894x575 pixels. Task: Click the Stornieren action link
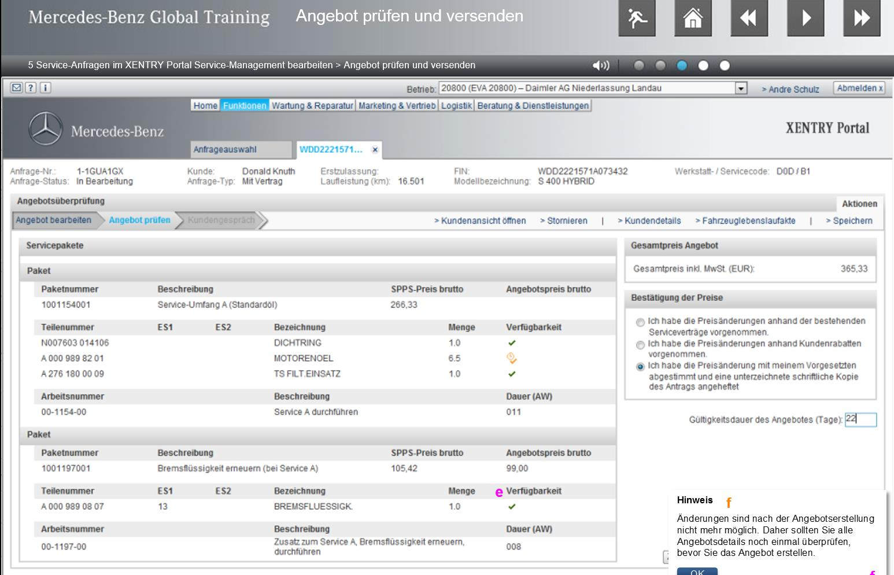[x=563, y=221]
